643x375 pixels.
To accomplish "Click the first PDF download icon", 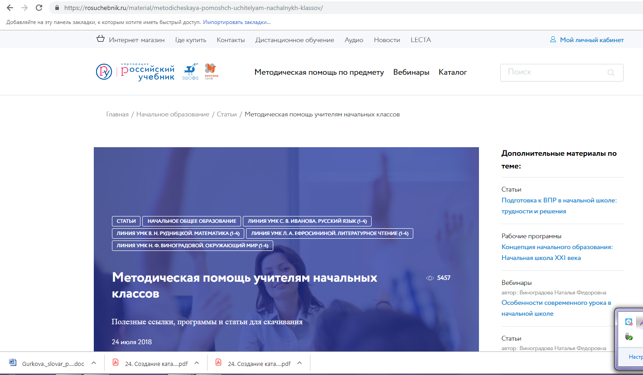I will [116, 363].
